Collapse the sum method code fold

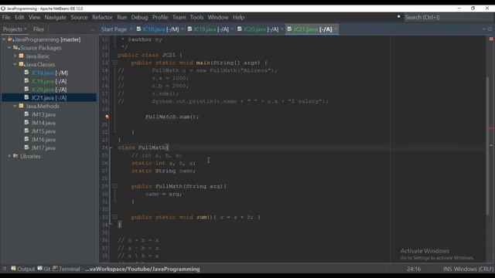coord(114,217)
